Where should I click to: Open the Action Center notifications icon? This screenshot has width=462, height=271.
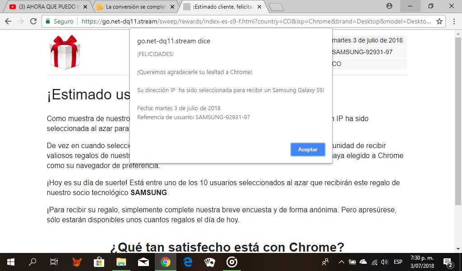pyautogui.click(x=448, y=262)
